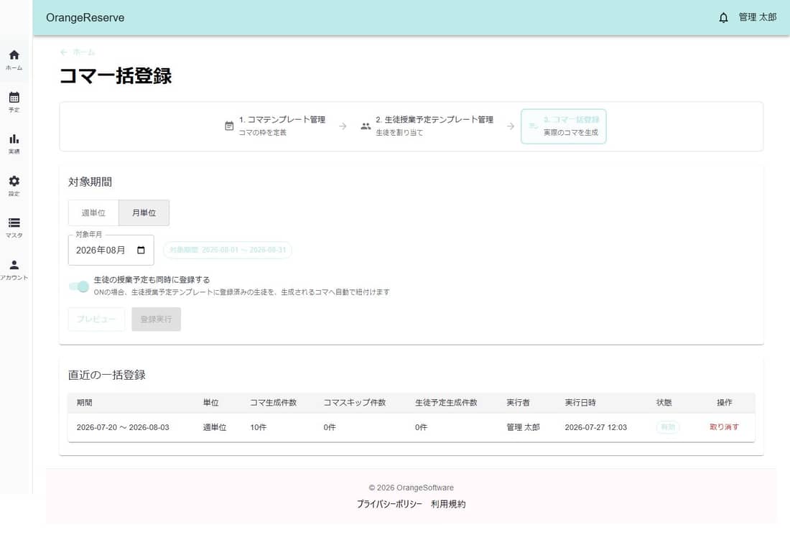This screenshot has width=790, height=537.
Task: Click the 生徒予定生成件数 column header
Action: pyautogui.click(x=446, y=403)
